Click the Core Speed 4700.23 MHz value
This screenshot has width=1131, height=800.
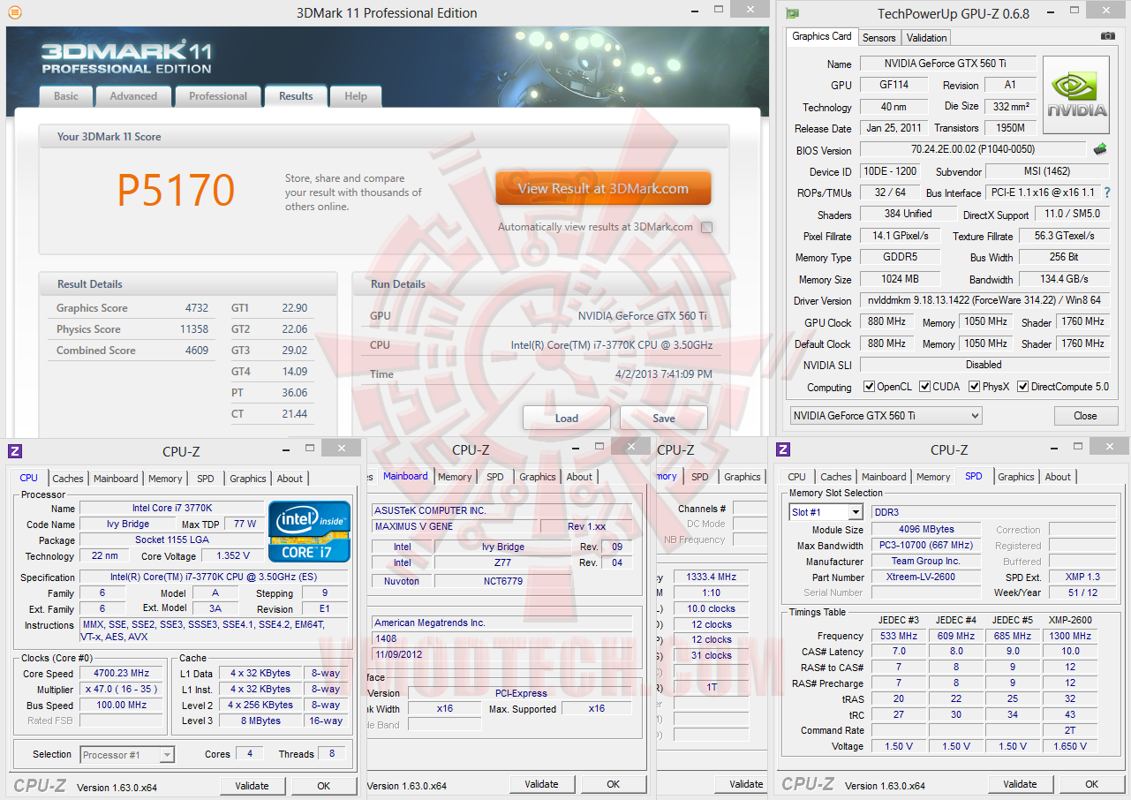[x=121, y=673]
